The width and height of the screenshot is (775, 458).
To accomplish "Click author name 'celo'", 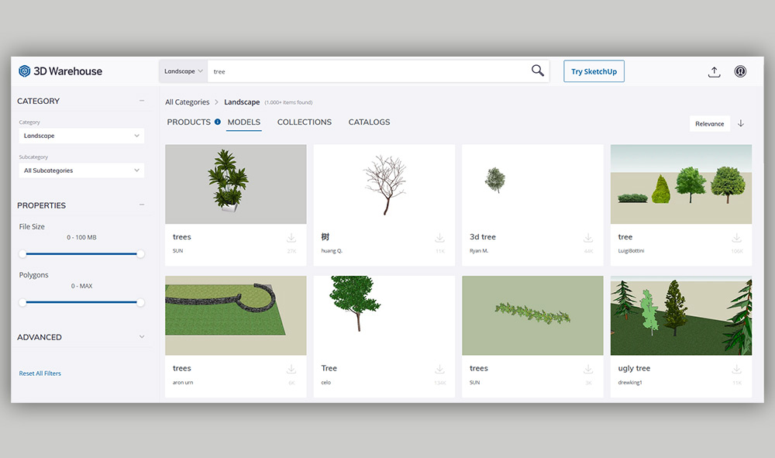I will click(x=325, y=382).
